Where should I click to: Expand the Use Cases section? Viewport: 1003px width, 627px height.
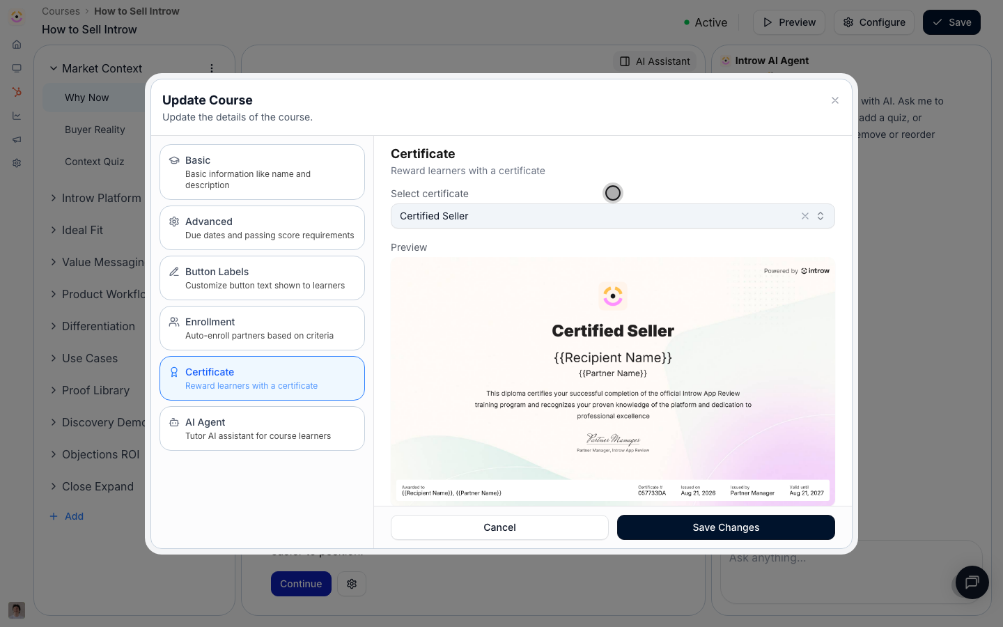click(x=53, y=358)
